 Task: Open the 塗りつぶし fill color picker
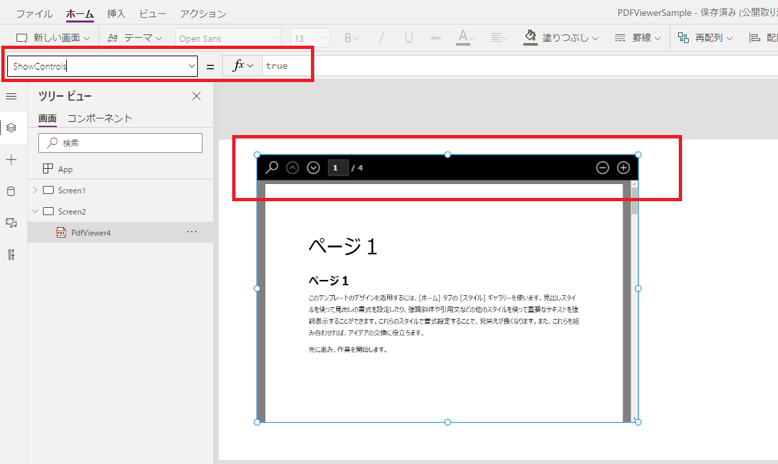click(x=556, y=37)
